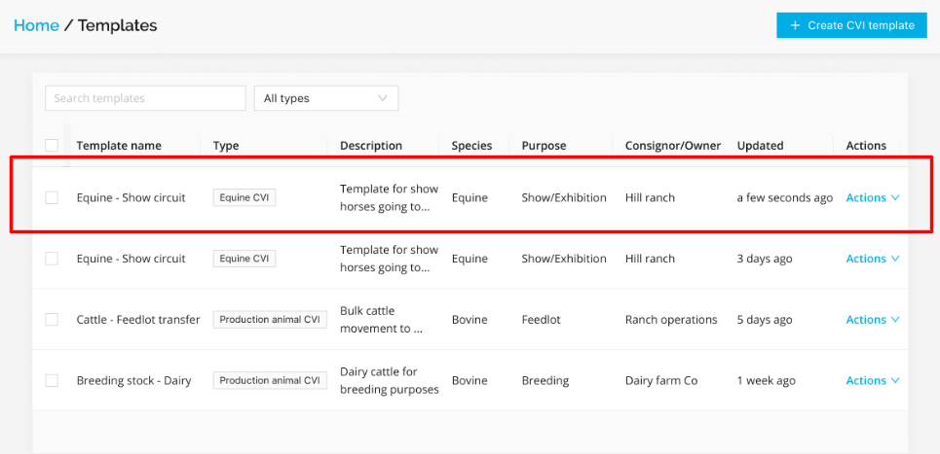940x454 pixels.
Task: Toggle the select-all checkbox in table header
Action: tap(52, 146)
